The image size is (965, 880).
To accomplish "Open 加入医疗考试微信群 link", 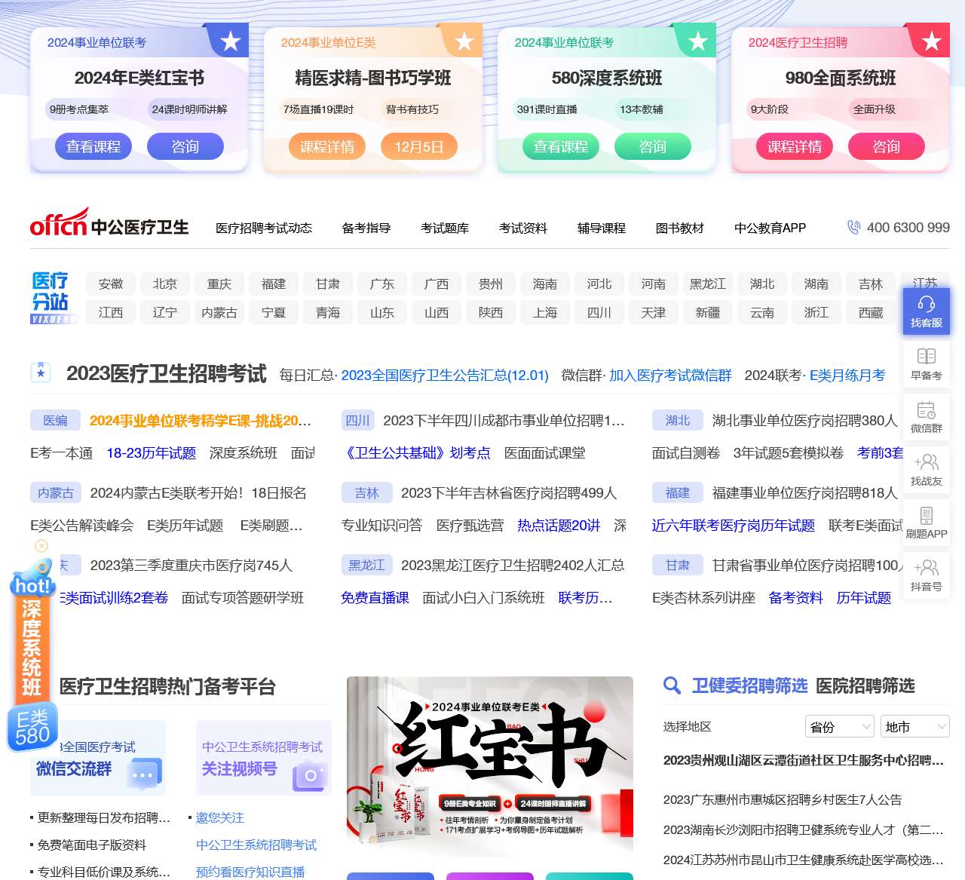I will [x=670, y=376].
